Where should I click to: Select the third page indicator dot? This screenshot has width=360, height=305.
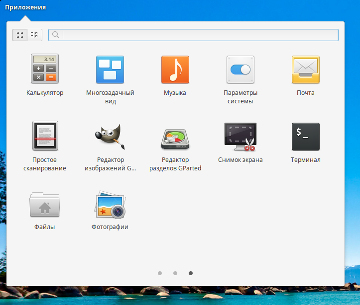[191, 273]
